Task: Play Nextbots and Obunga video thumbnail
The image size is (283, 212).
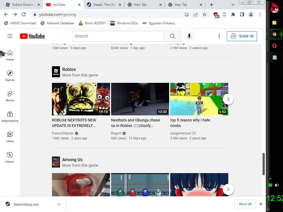Action: pos(140,99)
